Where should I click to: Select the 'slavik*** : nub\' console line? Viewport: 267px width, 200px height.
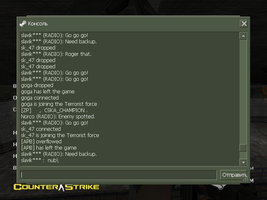click(40, 160)
